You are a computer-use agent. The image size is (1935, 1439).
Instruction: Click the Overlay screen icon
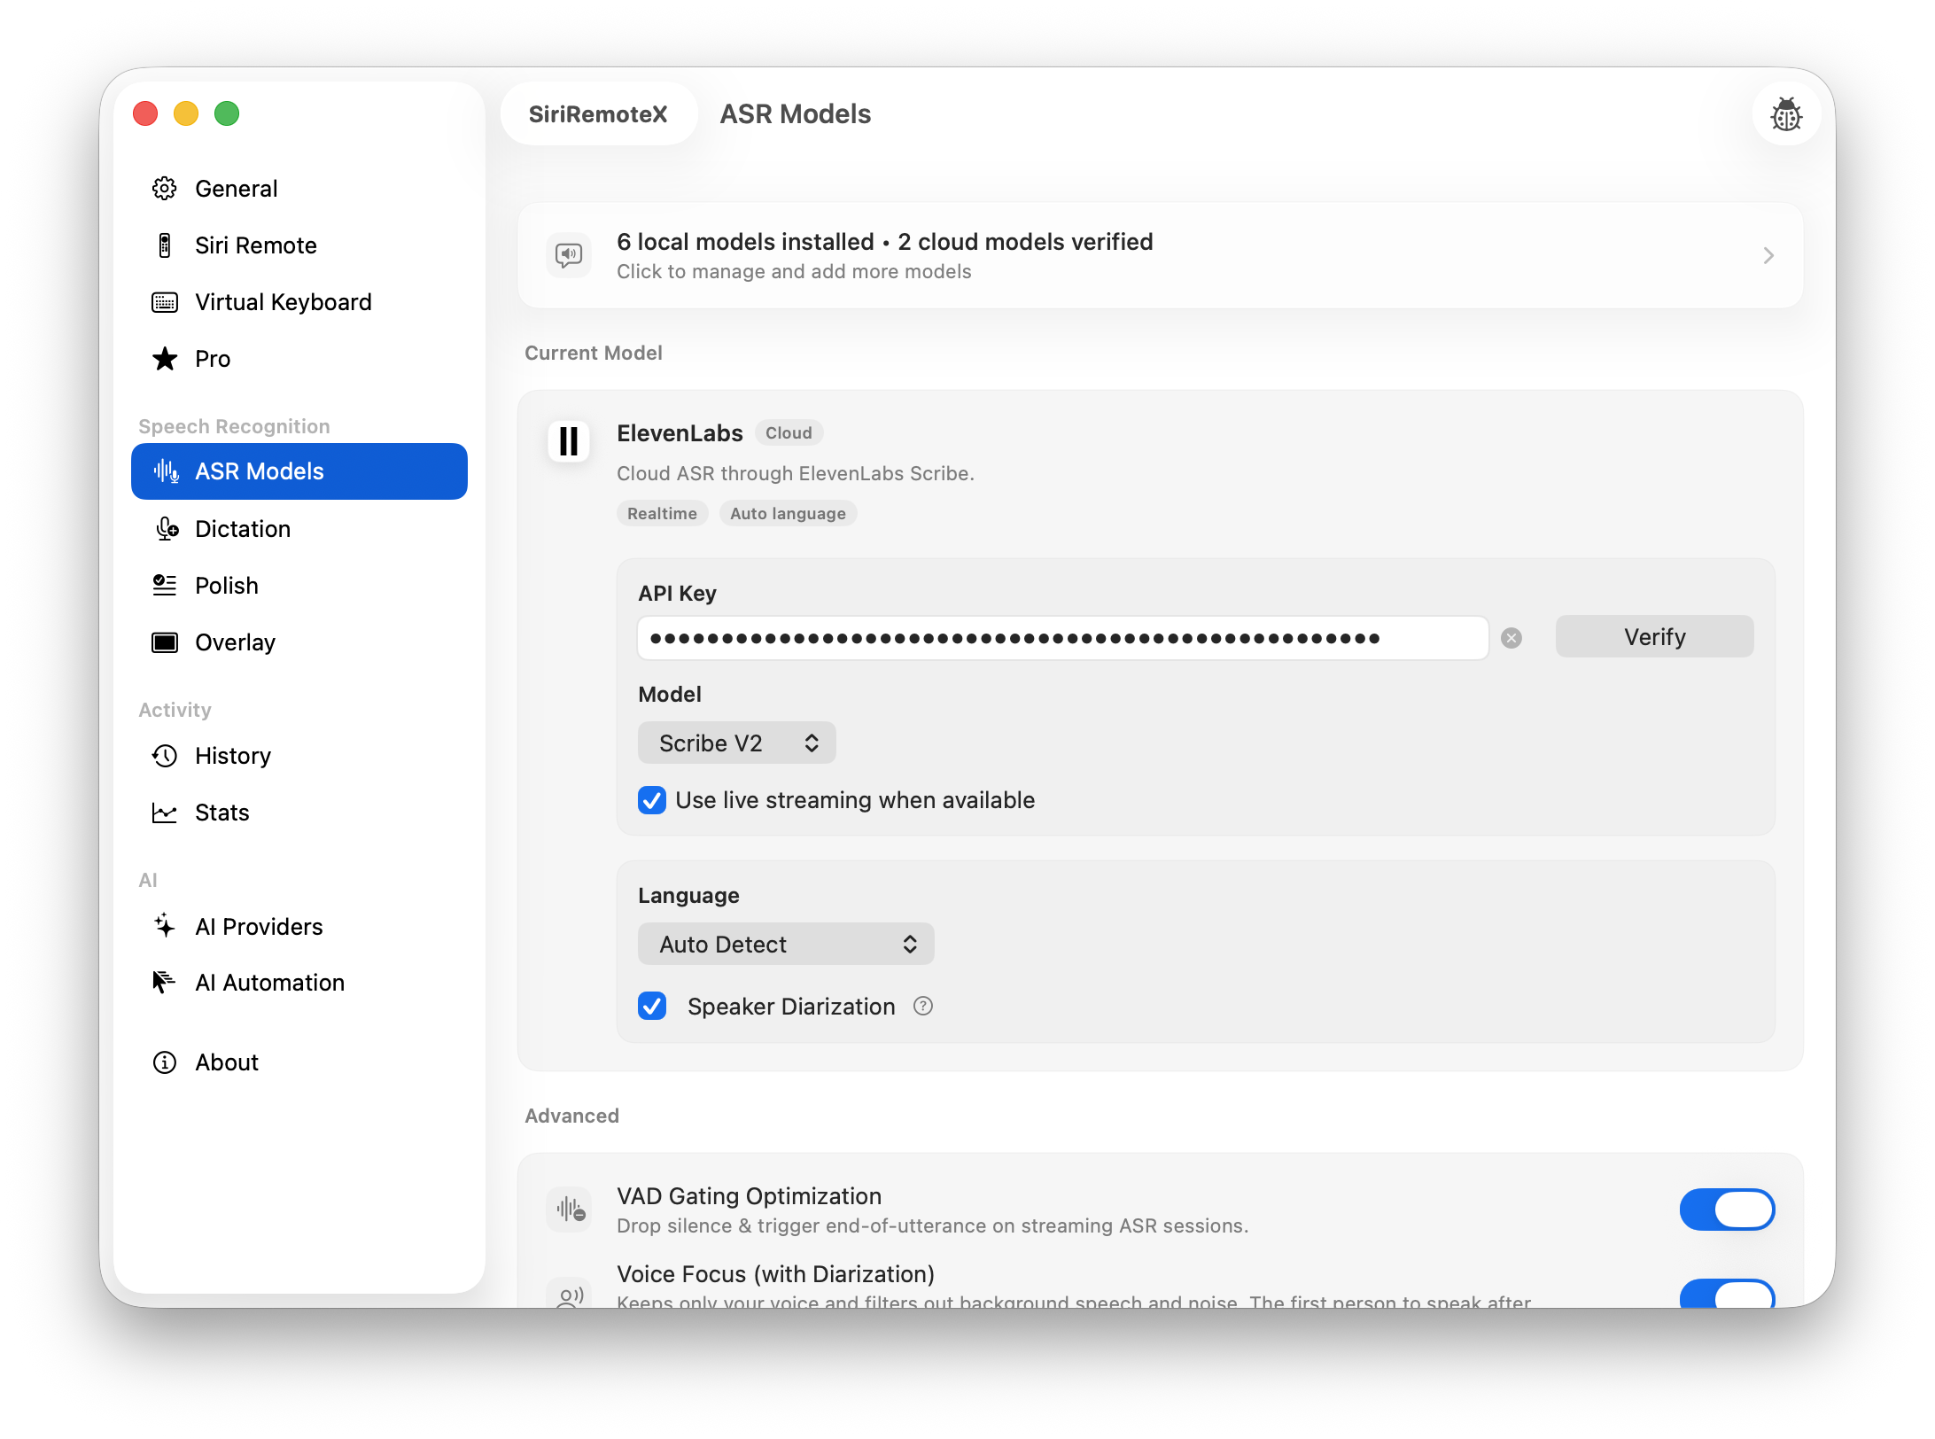coord(165,642)
